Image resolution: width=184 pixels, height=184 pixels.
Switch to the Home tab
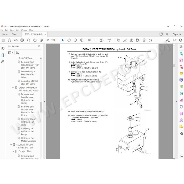point(5,34)
